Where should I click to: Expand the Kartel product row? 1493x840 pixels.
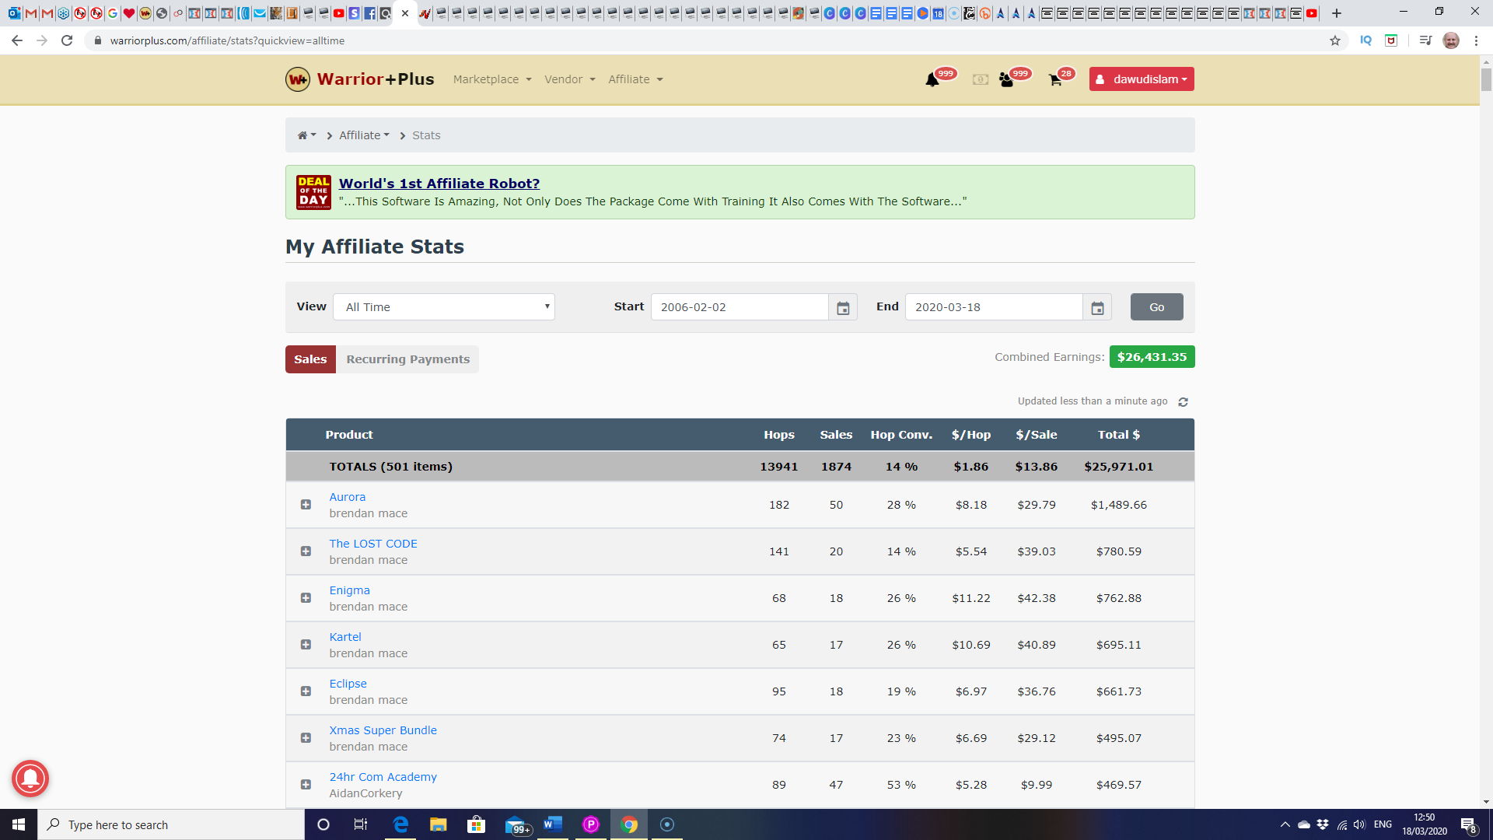306,645
